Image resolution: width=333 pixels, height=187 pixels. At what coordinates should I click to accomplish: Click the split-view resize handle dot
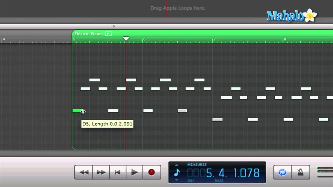tap(114, 26)
